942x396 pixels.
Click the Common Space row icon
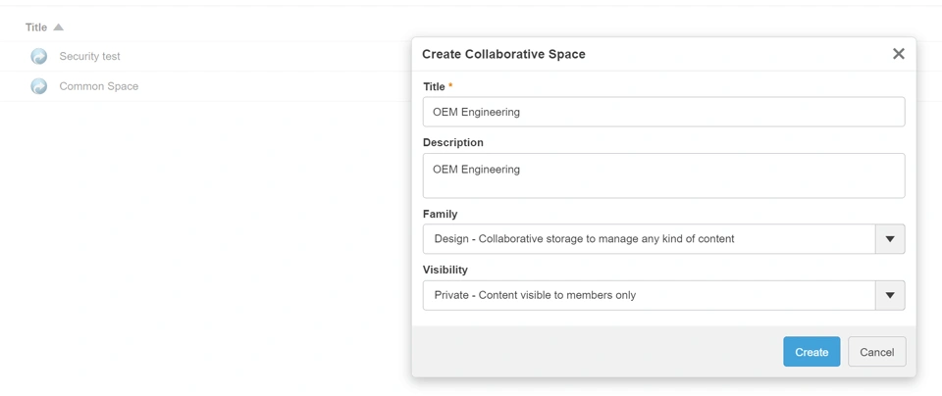[39, 86]
